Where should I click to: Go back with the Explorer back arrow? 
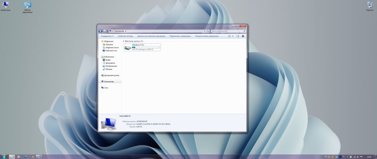point(101,31)
